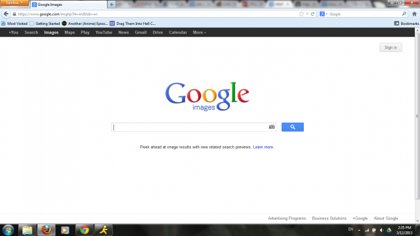Open the Drag Them Into Hell bookmark
420x236 pixels.
(x=133, y=24)
